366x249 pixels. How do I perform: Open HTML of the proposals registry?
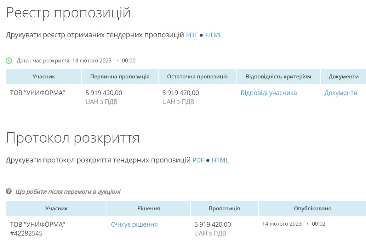(213, 35)
